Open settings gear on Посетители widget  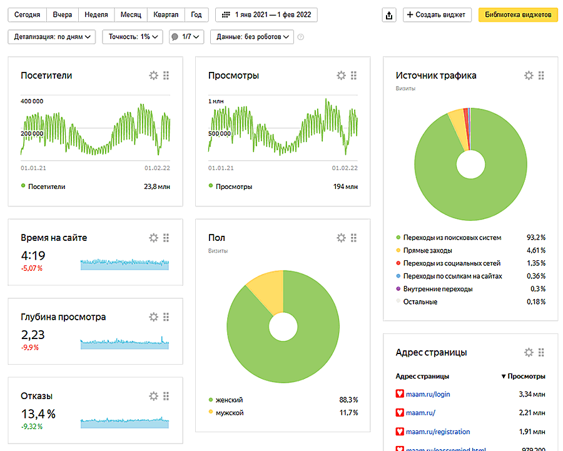[154, 76]
